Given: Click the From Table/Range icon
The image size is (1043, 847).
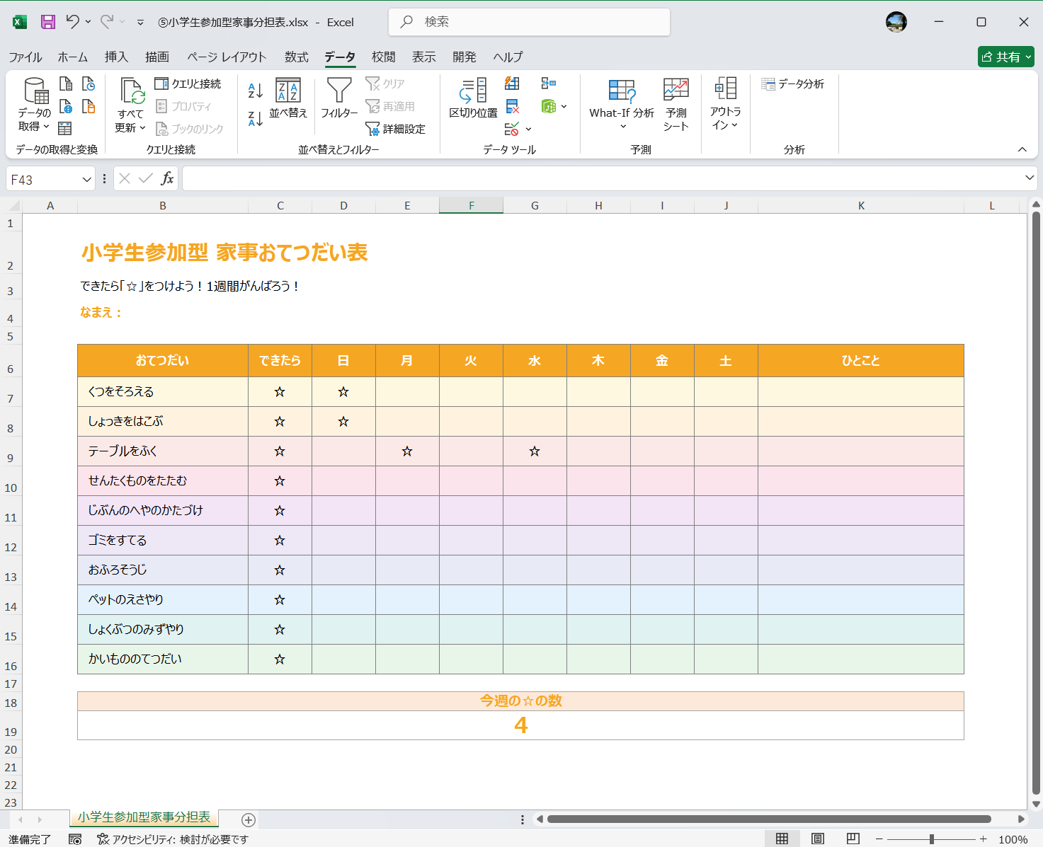Looking at the screenshot, I should [x=65, y=128].
